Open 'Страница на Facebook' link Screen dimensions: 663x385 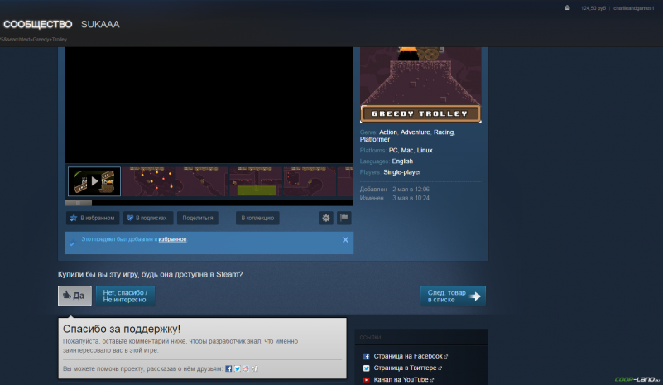[408, 356]
